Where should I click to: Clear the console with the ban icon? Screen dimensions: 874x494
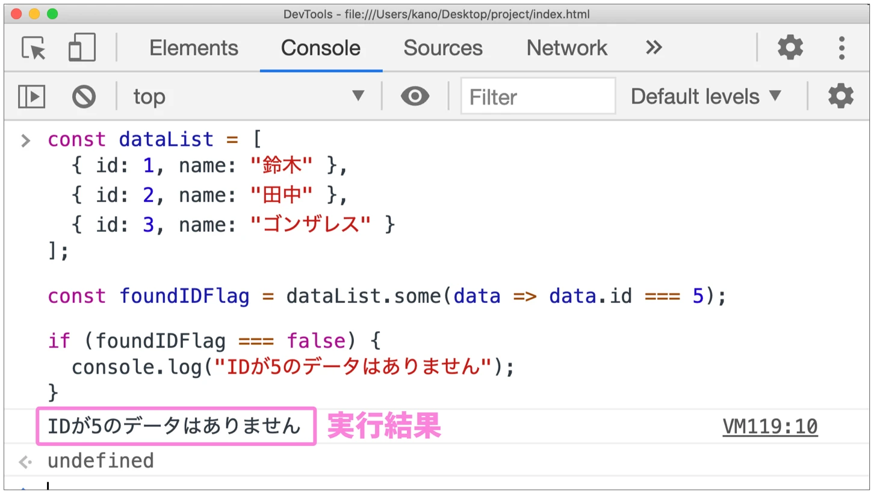(84, 96)
